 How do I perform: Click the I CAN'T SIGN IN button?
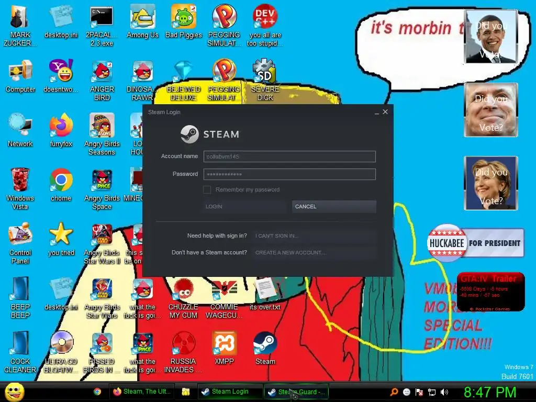point(314,236)
